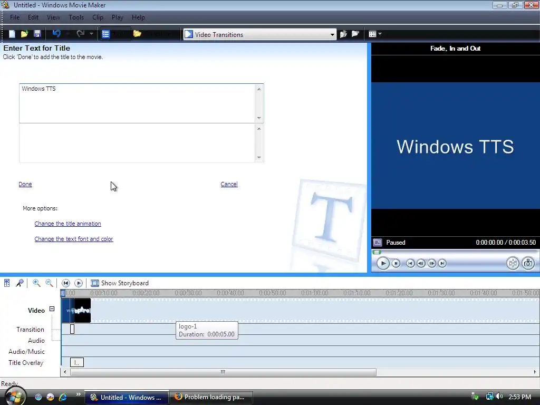Click the timeline playhead at 0:00
540x405 pixels.
click(63, 293)
